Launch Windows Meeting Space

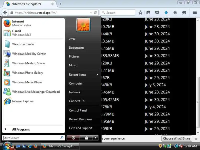33,63
